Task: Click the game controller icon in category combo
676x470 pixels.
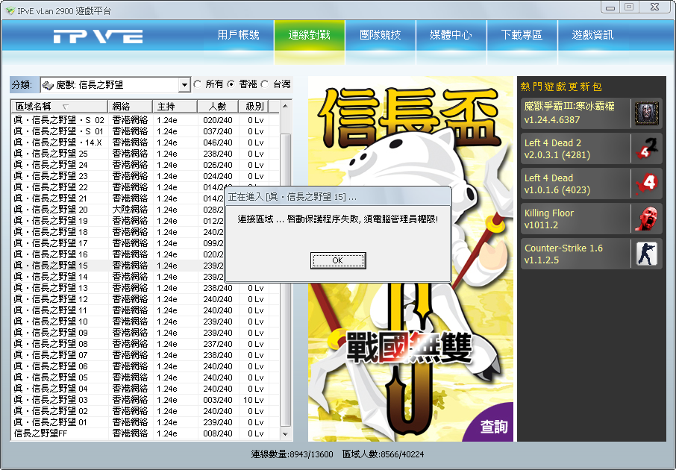Action: point(48,85)
